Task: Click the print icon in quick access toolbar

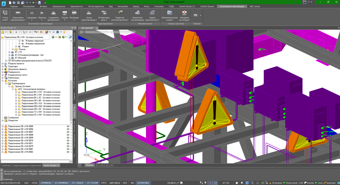Action: pos(39,2)
